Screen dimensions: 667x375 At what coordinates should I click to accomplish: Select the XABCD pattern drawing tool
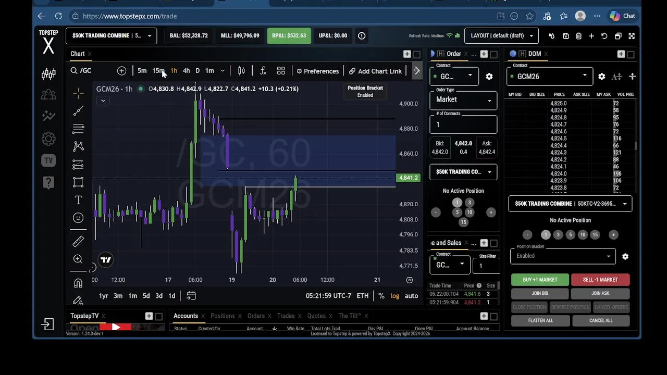point(78,146)
